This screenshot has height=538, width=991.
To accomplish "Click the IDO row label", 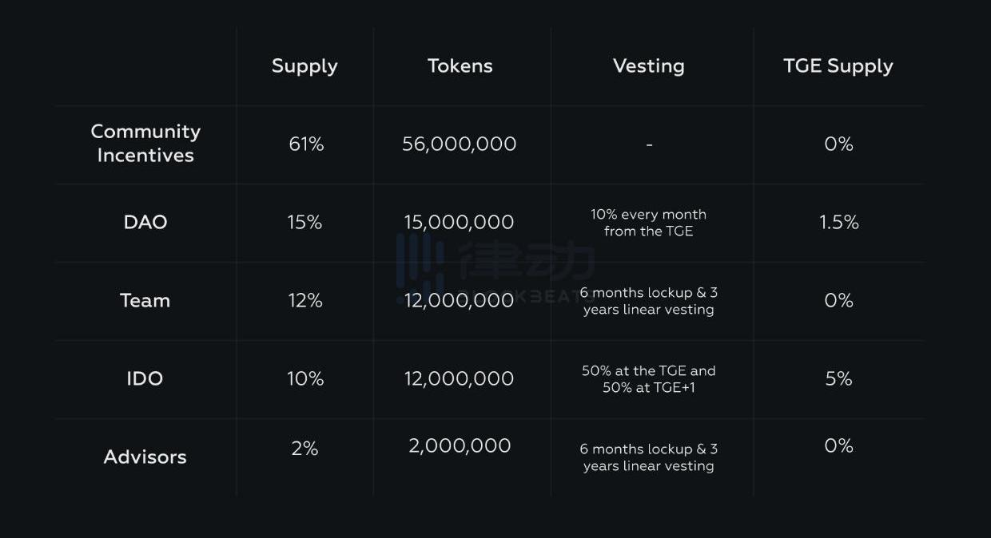I will coord(145,378).
